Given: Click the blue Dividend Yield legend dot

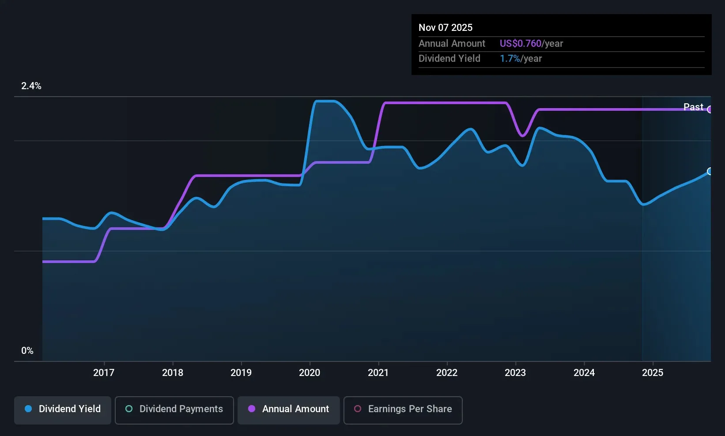Looking at the screenshot, I should pyautogui.click(x=28, y=410).
